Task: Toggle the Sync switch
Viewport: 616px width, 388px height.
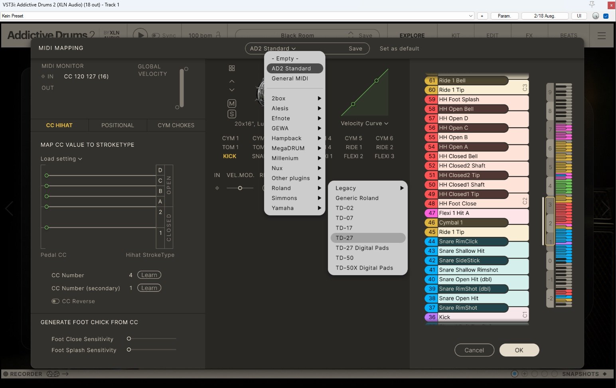Action: point(156,35)
